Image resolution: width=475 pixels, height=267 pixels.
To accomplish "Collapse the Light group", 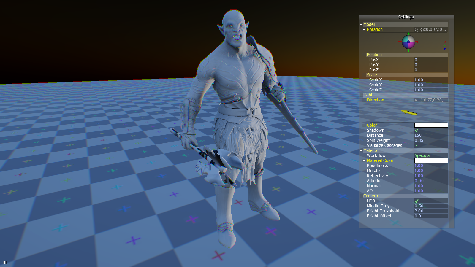I will coord(361,95).
